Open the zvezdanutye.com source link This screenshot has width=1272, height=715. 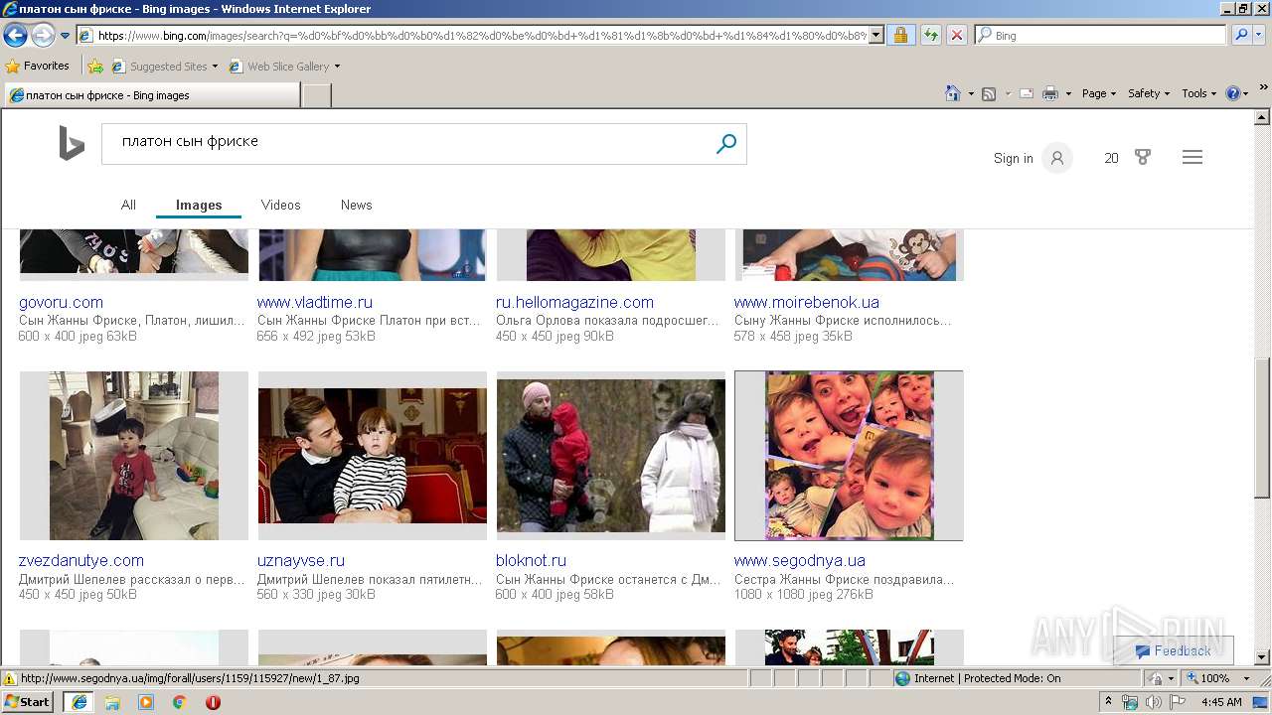coord(81,560)
